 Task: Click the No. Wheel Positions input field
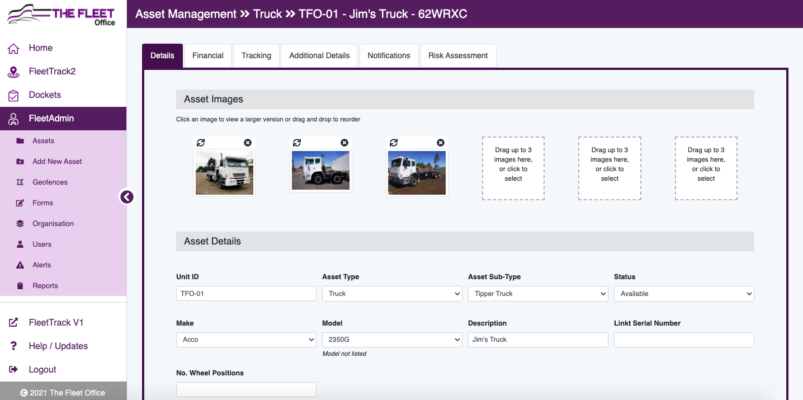coord(246,389)
